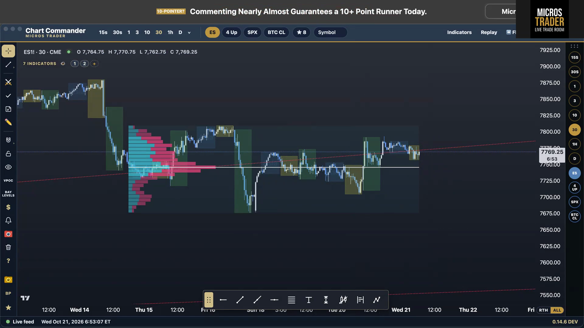This screenshot has width=584, height=328.
Task: Switch to the 1h timeframe in header
Action: (x=170, y=32)
